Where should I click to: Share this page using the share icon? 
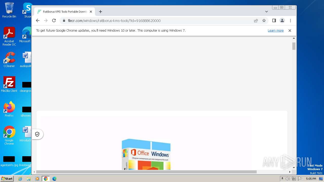256,21
